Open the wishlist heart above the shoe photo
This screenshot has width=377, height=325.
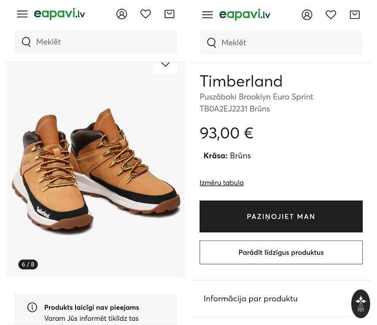pos(146,14)
